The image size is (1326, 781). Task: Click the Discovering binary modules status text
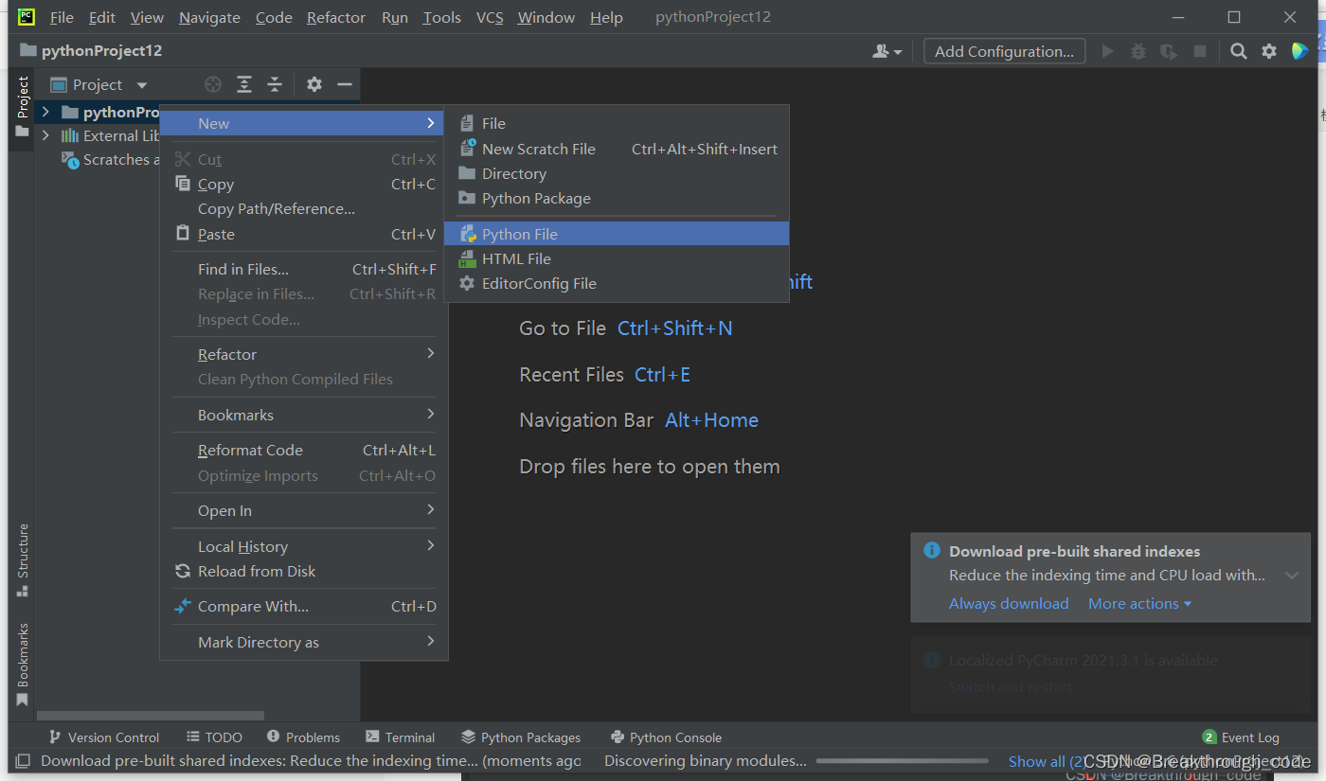tap(706, 761)
